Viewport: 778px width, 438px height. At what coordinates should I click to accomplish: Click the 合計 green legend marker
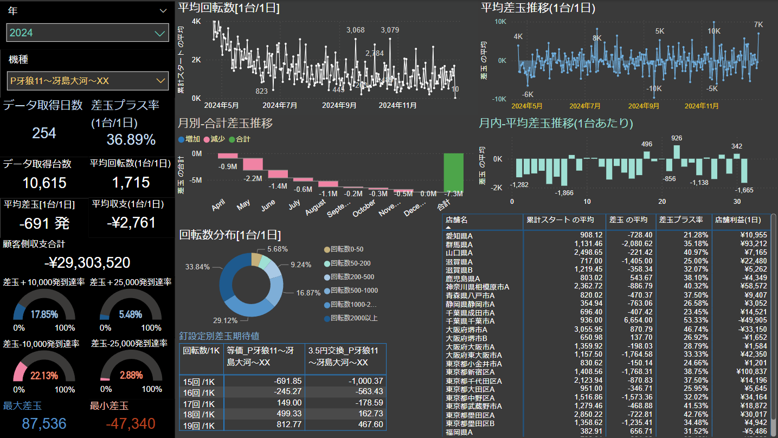click(232, 139)
